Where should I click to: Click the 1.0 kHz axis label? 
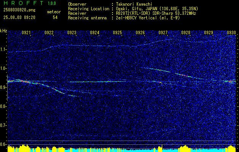click(x=3, y=69)
